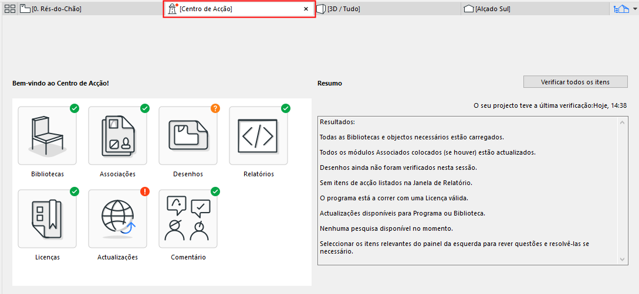Click the red warning badge on Actualizações
The height and width of the screenshot is (294, 639).
[145, 191]
